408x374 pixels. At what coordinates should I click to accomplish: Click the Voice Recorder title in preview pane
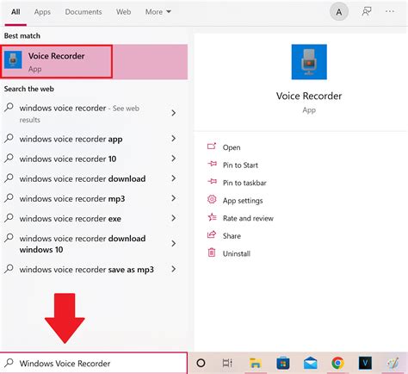pos(309,96)
